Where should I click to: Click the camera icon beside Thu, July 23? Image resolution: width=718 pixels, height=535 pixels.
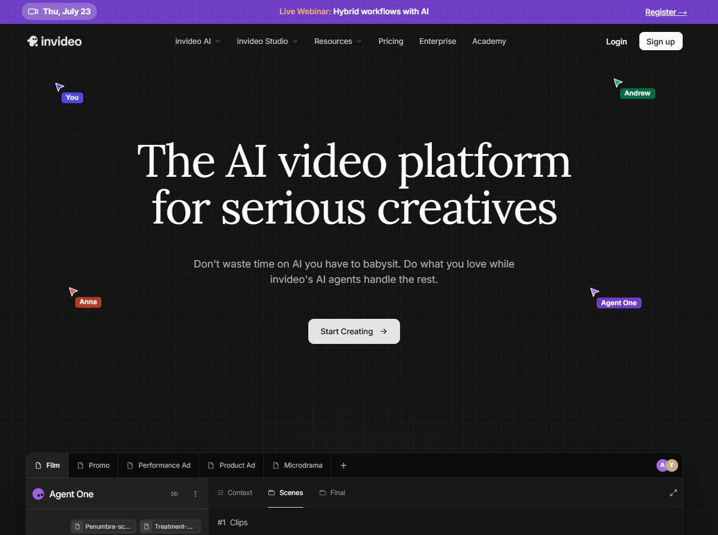coord(33,11)
